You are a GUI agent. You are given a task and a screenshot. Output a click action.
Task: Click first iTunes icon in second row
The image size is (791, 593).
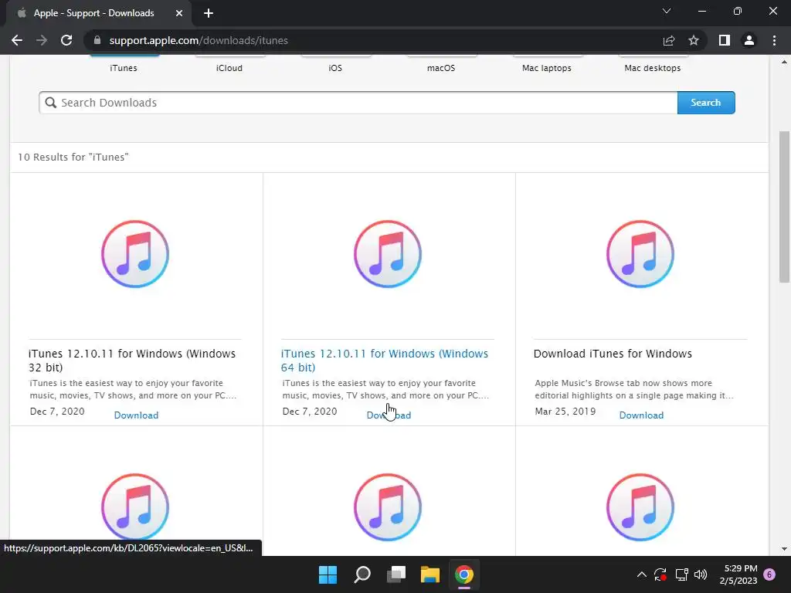point(135,507)
